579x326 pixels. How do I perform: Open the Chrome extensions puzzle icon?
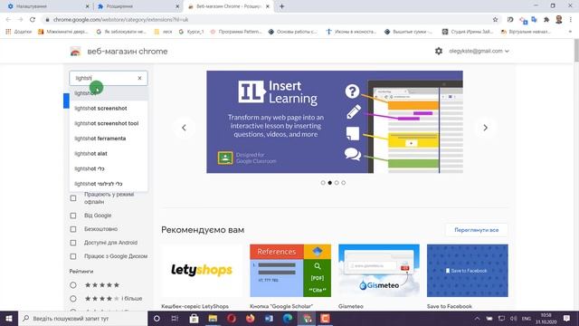pos(546,20)
